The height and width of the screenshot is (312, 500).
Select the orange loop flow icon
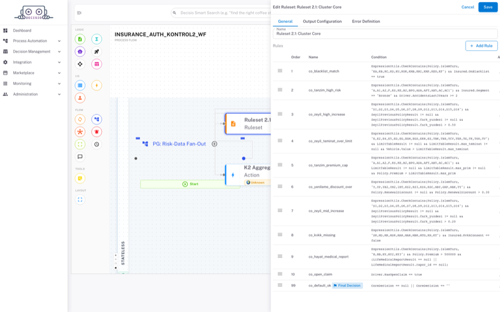point(80,119)
